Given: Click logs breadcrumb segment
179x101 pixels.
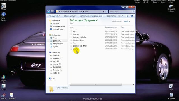Looking at the screenshot, I should click(86, 12).
